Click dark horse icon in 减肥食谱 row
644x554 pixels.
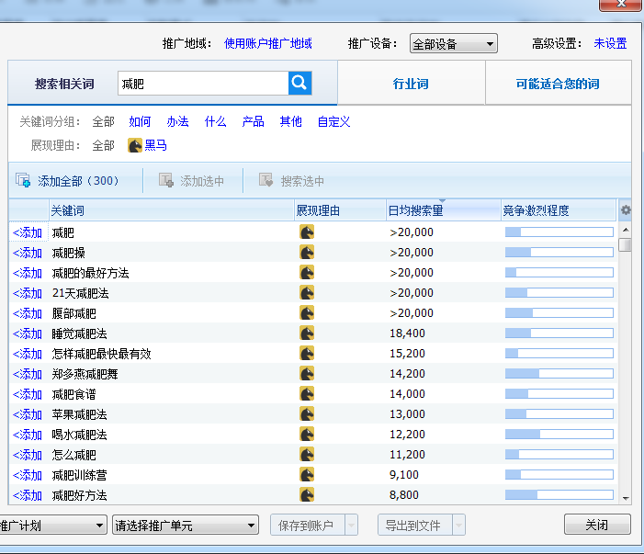click(307, 394)
